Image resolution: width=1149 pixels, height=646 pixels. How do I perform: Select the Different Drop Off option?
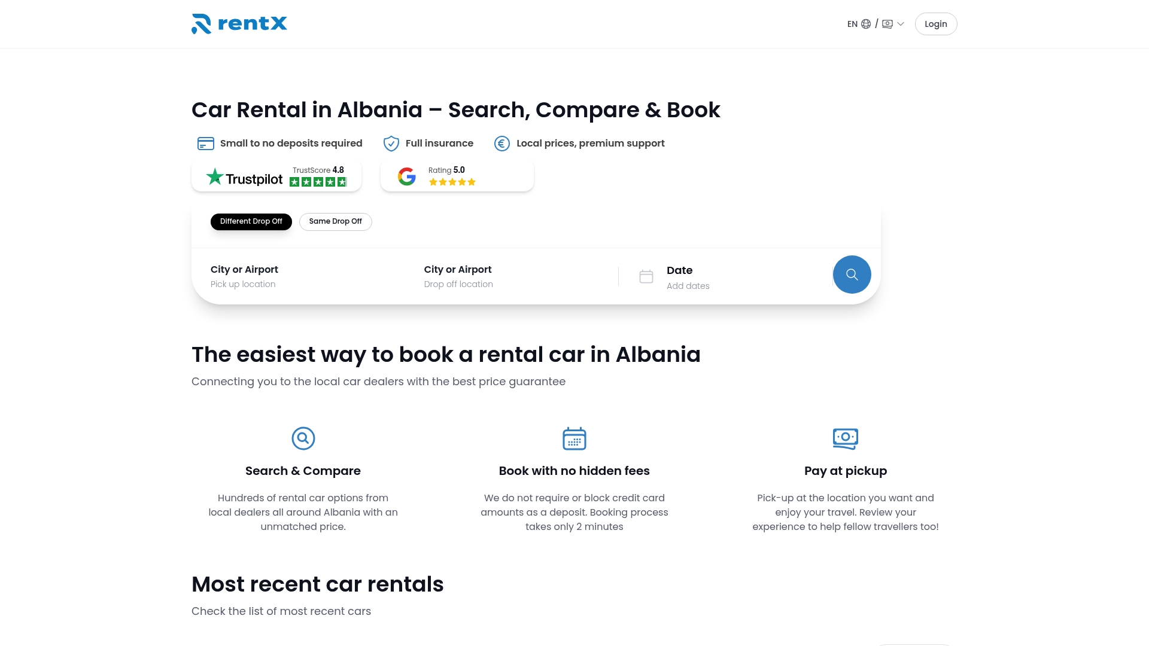click(251, 221)
